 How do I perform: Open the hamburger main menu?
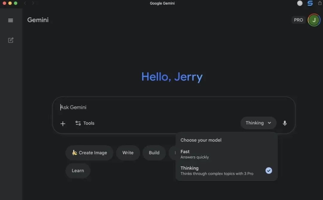coord(10,20)
